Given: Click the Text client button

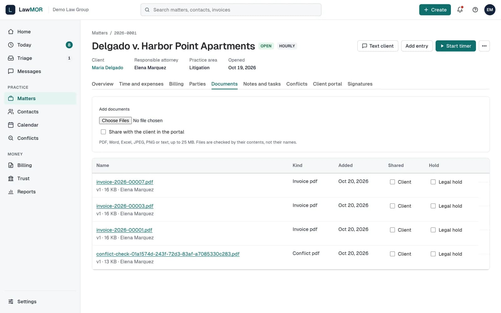Looking at the screenshot, I should [378, 46].
